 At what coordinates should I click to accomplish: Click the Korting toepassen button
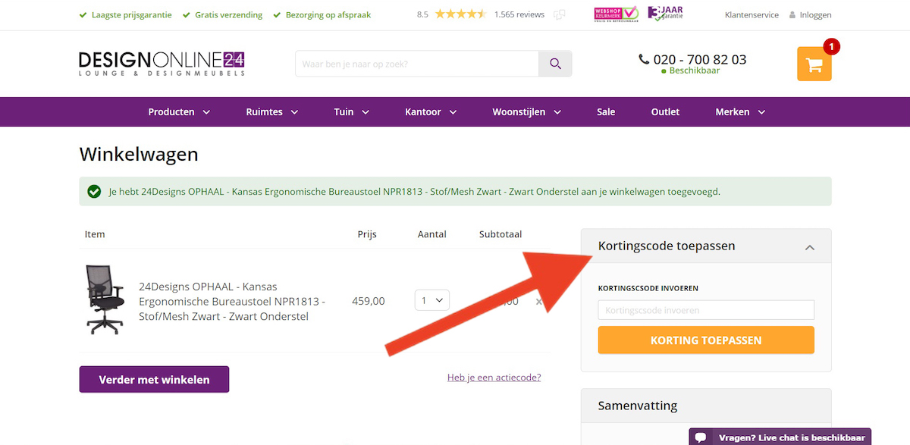coord(706,340)
